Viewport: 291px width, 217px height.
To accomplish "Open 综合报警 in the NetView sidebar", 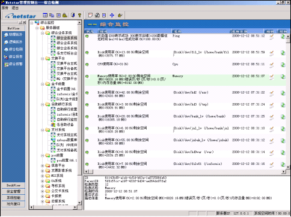I will (14, 64).
